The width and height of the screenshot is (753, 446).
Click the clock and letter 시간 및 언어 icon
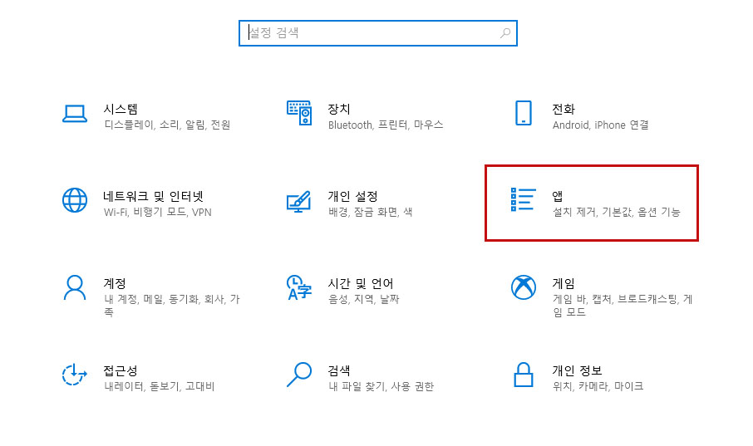point(298,287)
